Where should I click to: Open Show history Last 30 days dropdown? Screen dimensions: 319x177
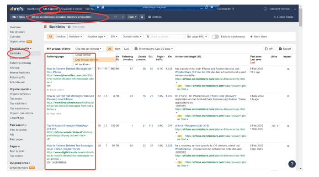pyautogui.click(x=154, y=49)
